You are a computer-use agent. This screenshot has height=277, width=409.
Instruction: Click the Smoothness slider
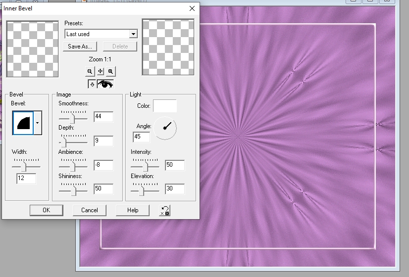click(x=73, y=118)
